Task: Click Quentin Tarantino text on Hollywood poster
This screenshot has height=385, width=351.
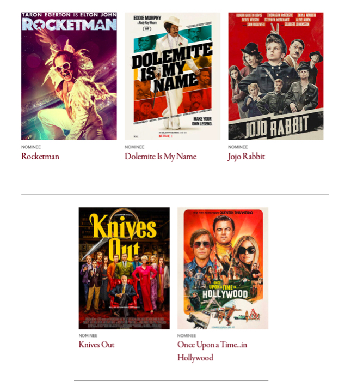Action: point(236,213)
